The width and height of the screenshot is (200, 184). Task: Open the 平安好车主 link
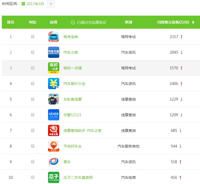(73, 146)
